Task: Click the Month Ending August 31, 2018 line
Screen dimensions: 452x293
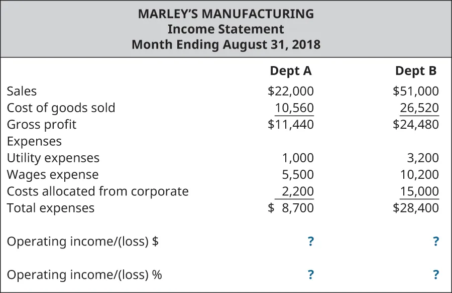Action: [x=225, y=45]
